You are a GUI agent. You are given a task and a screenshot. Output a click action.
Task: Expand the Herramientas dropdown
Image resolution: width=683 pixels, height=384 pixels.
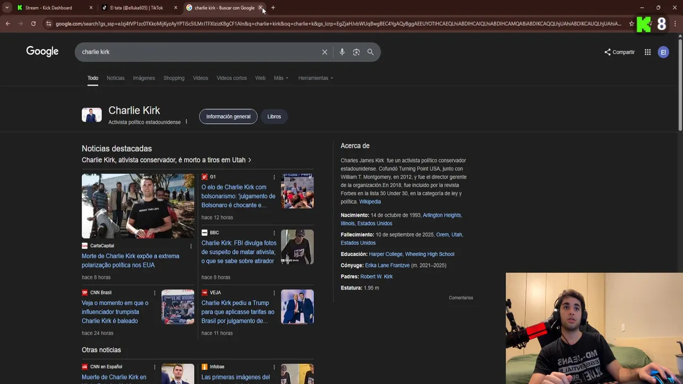(316, 78)
